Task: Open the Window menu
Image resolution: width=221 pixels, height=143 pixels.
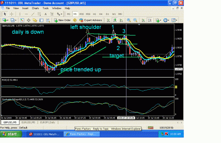Action: (57, 8)
